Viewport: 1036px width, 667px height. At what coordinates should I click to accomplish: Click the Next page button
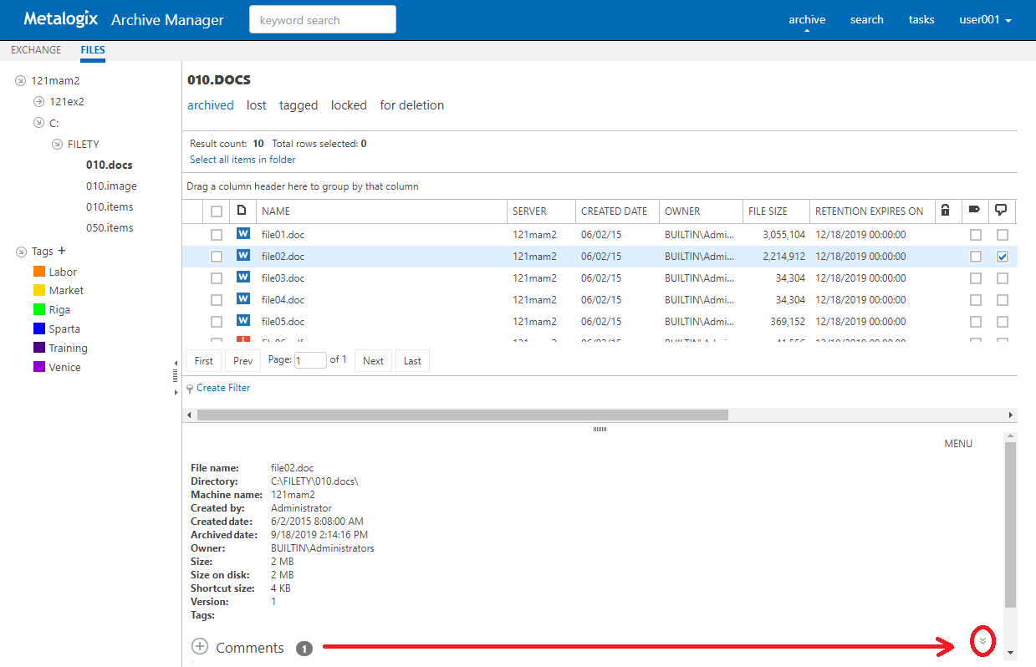click(x=373, y=361)
